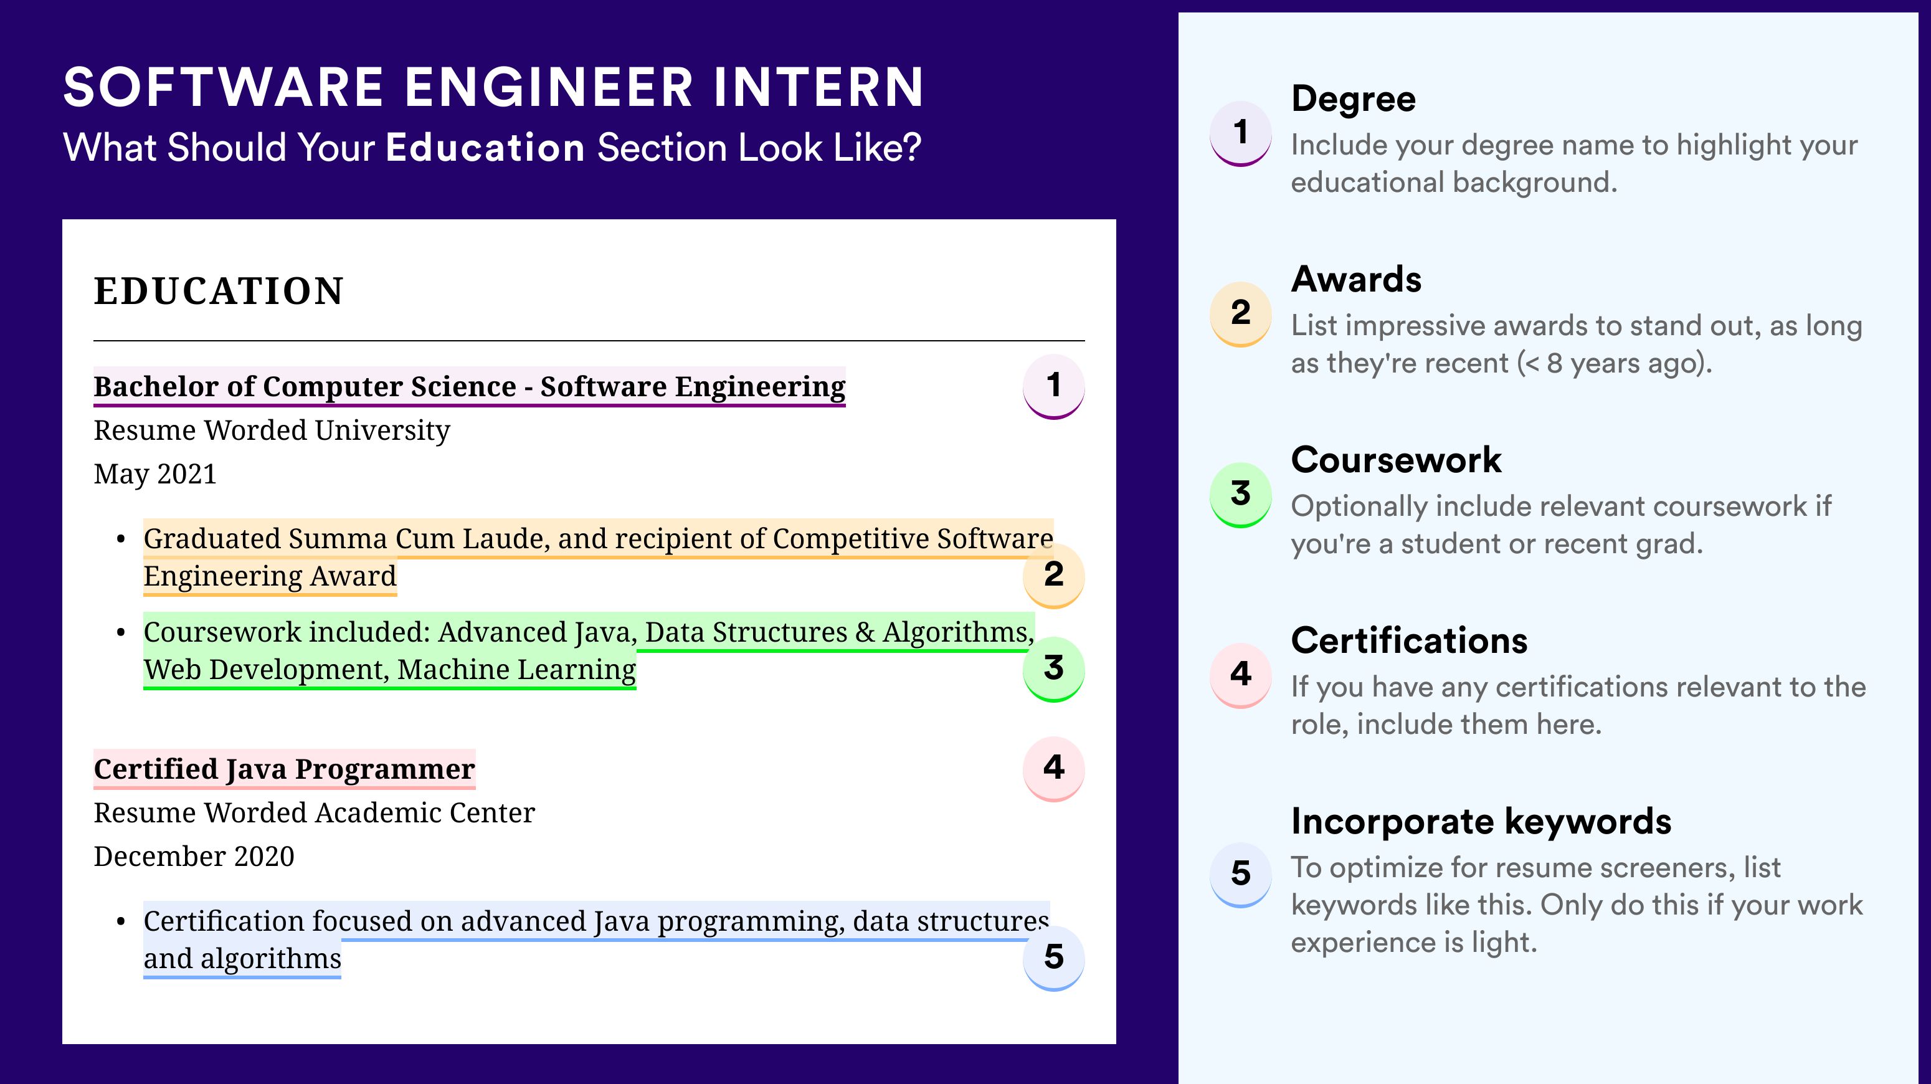1931x1084 pixels.
Task: Click the blue number 5 badge beside Incorporate keywords
Action: [x=1241, y=874]
